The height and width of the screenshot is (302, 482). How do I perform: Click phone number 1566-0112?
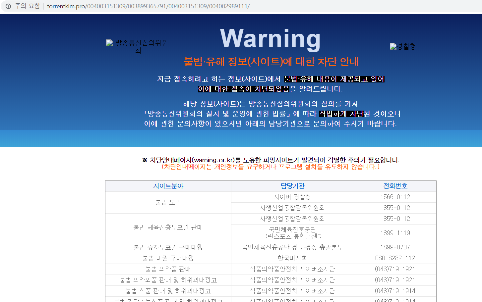point(395,197)
